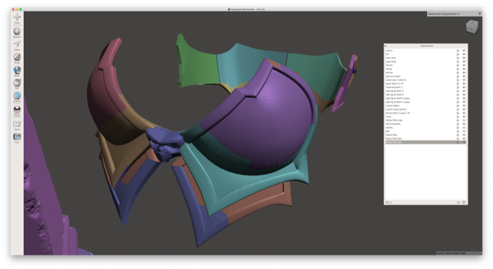Viewport: 493px width, 269px height.
Task: Delete object using the trash icon
Action: coord(464,202)
